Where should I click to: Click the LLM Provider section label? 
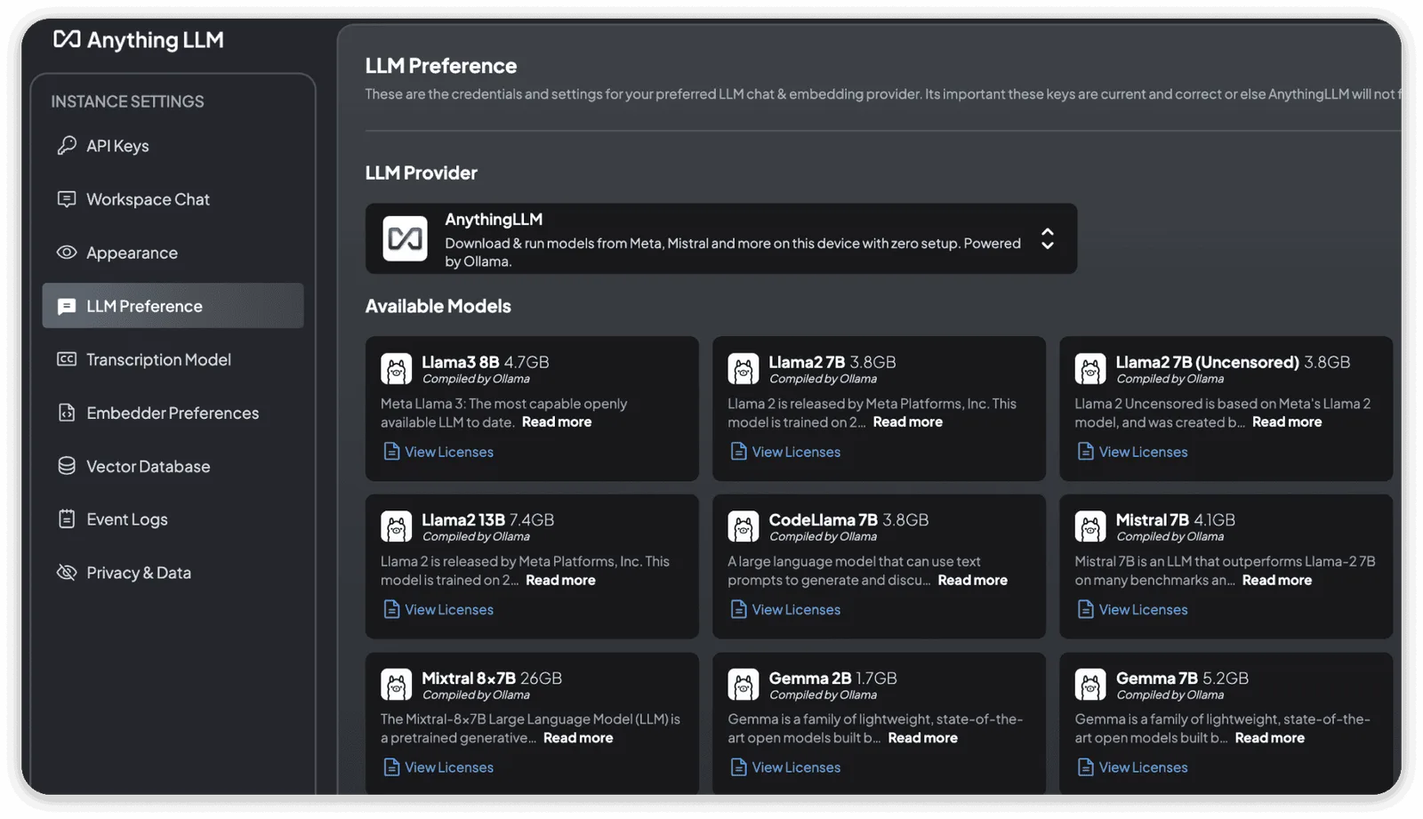tap(422, 173)
